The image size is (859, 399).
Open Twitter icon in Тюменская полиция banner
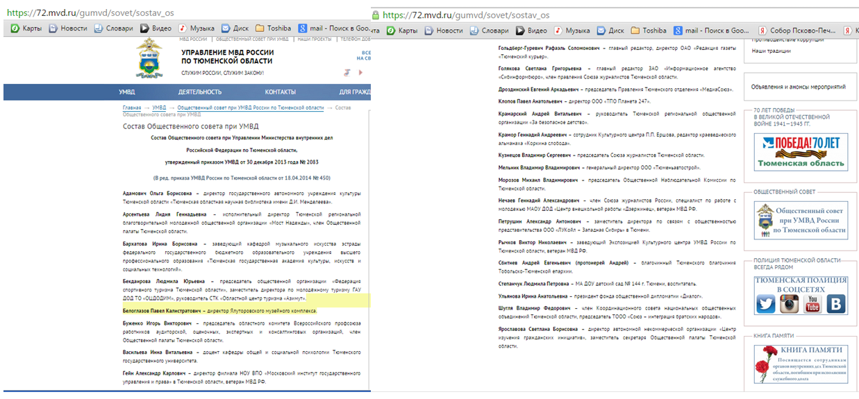(x=766, y=304)
